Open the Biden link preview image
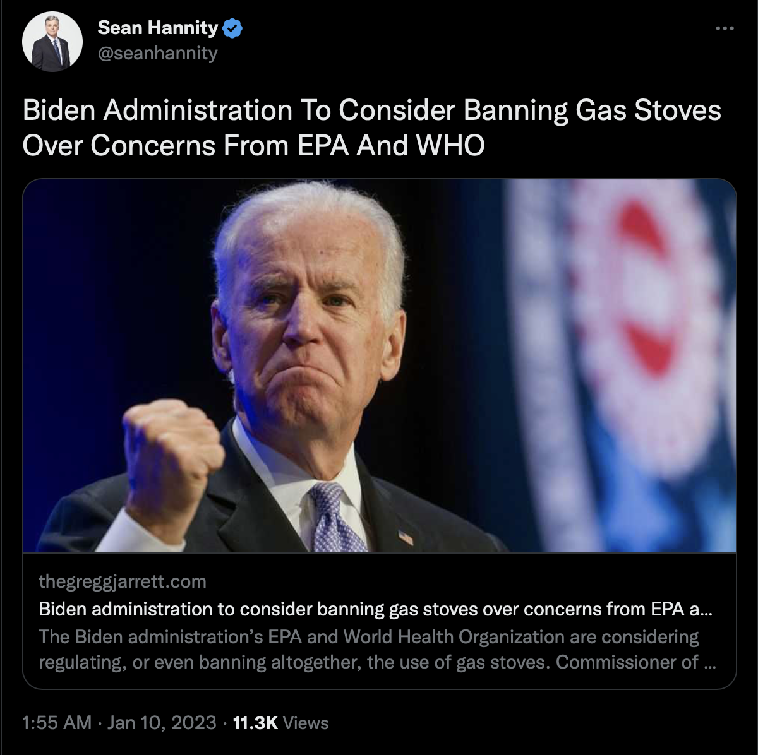The image size is (758, 755). [380, 366]
